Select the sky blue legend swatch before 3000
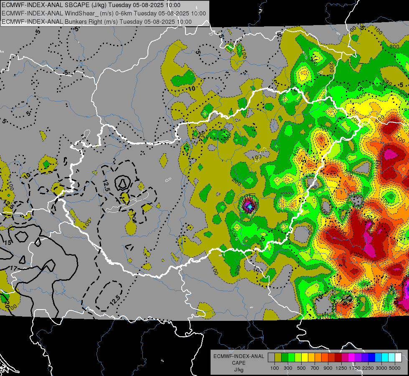The height and width of the screenshot is (376, 409). (x=378, y=358)
